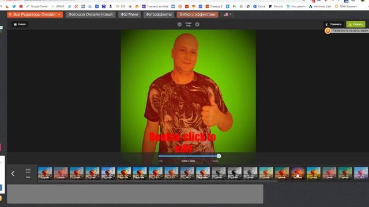The width and height of the screenshot is (369, 207).
Task: Expand the Все Редакторы Онлайн dropdown
Action: click(35, 14)
